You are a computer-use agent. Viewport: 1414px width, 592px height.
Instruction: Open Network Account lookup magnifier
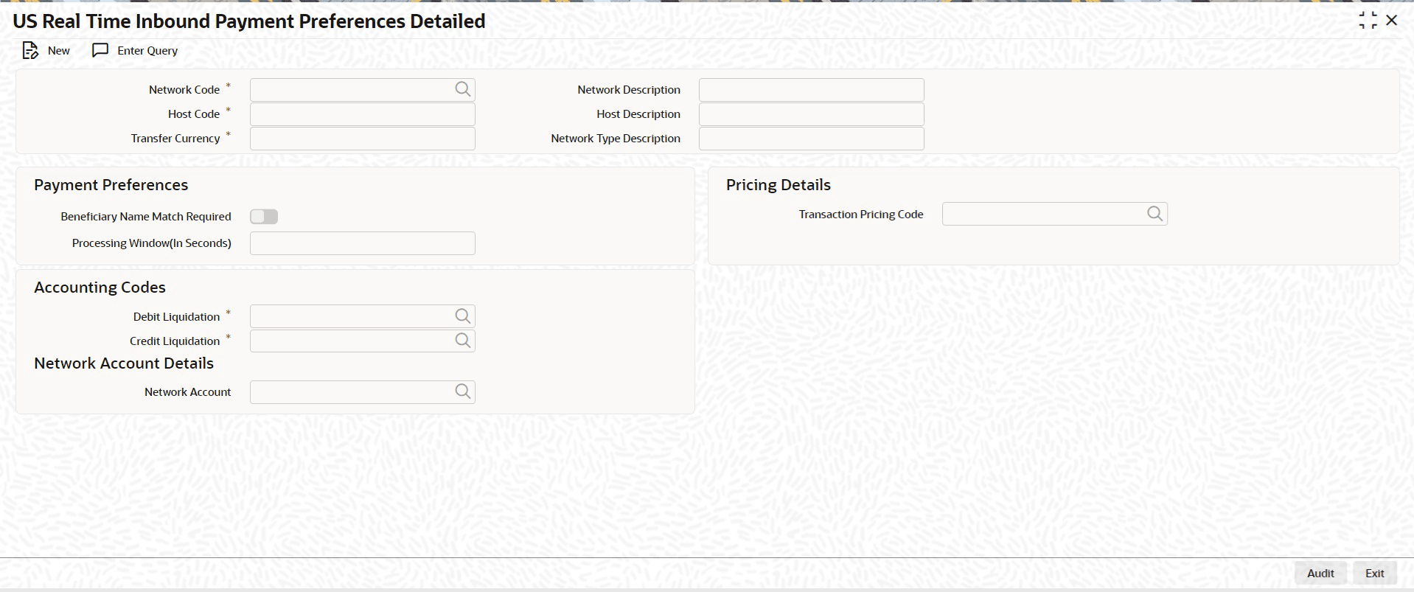(462, 391)
